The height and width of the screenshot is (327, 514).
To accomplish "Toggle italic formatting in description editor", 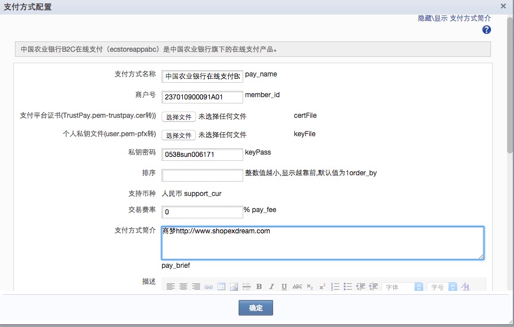I will 271,287.
